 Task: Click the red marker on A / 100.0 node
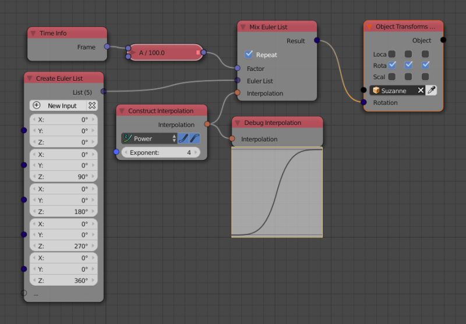click(197, 52)
